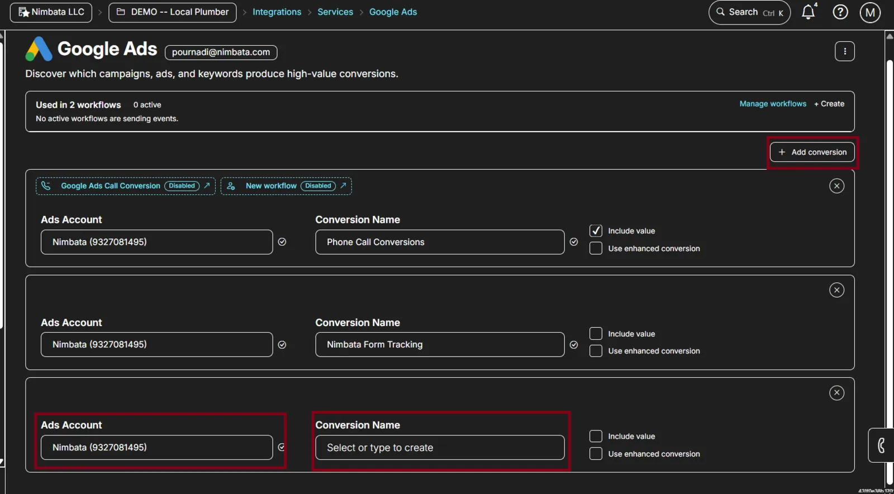894x494 pixels.
Task: Open Google Ads Call Conversion external link icon
Action: 207,185
